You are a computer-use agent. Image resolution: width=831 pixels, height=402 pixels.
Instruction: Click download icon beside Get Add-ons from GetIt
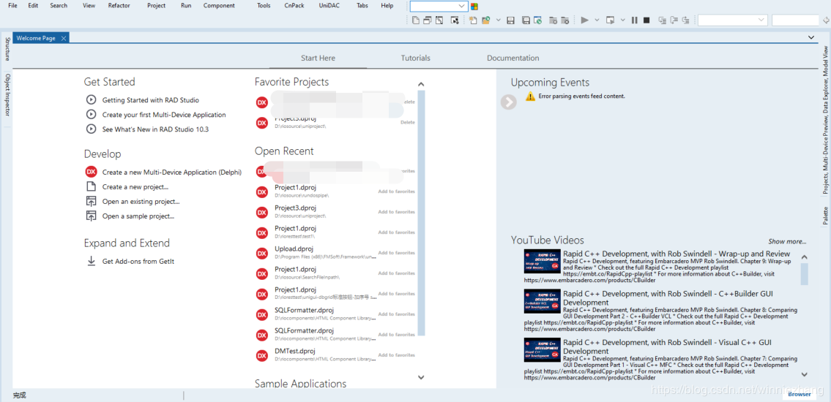pyautogui.click(x=92, y=261)
